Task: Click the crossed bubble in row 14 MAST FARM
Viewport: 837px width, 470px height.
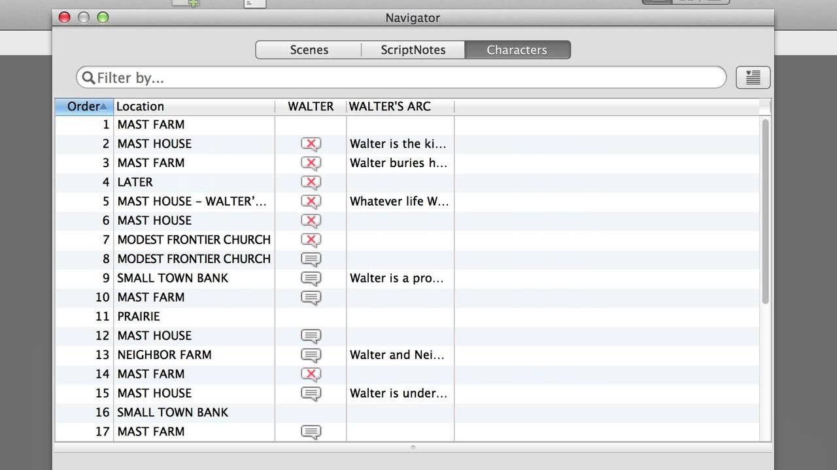Action: click(x=311, y=375)
